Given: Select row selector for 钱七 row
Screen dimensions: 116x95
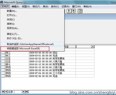Looking at the screenshot, I should [x=3, y=64].
